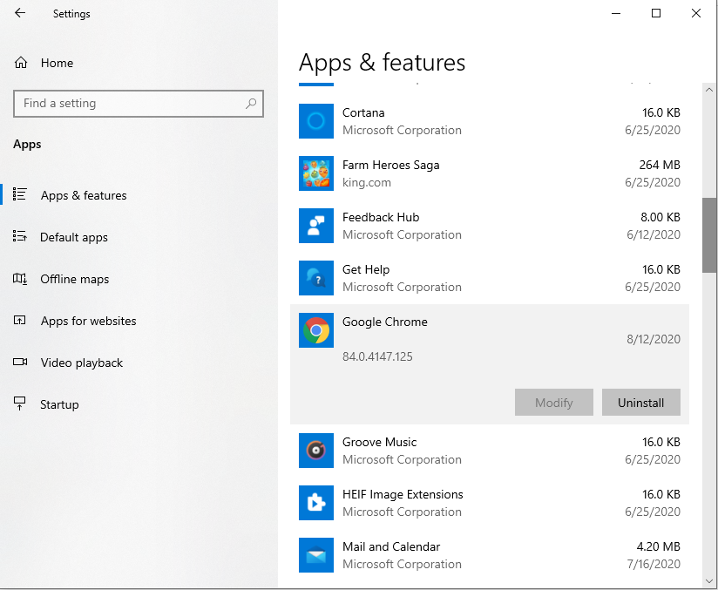The width and height of the screenshot is (718, 590).
Task: Click the Default apps sidebar icon
Action: click(x=20, y=236)
